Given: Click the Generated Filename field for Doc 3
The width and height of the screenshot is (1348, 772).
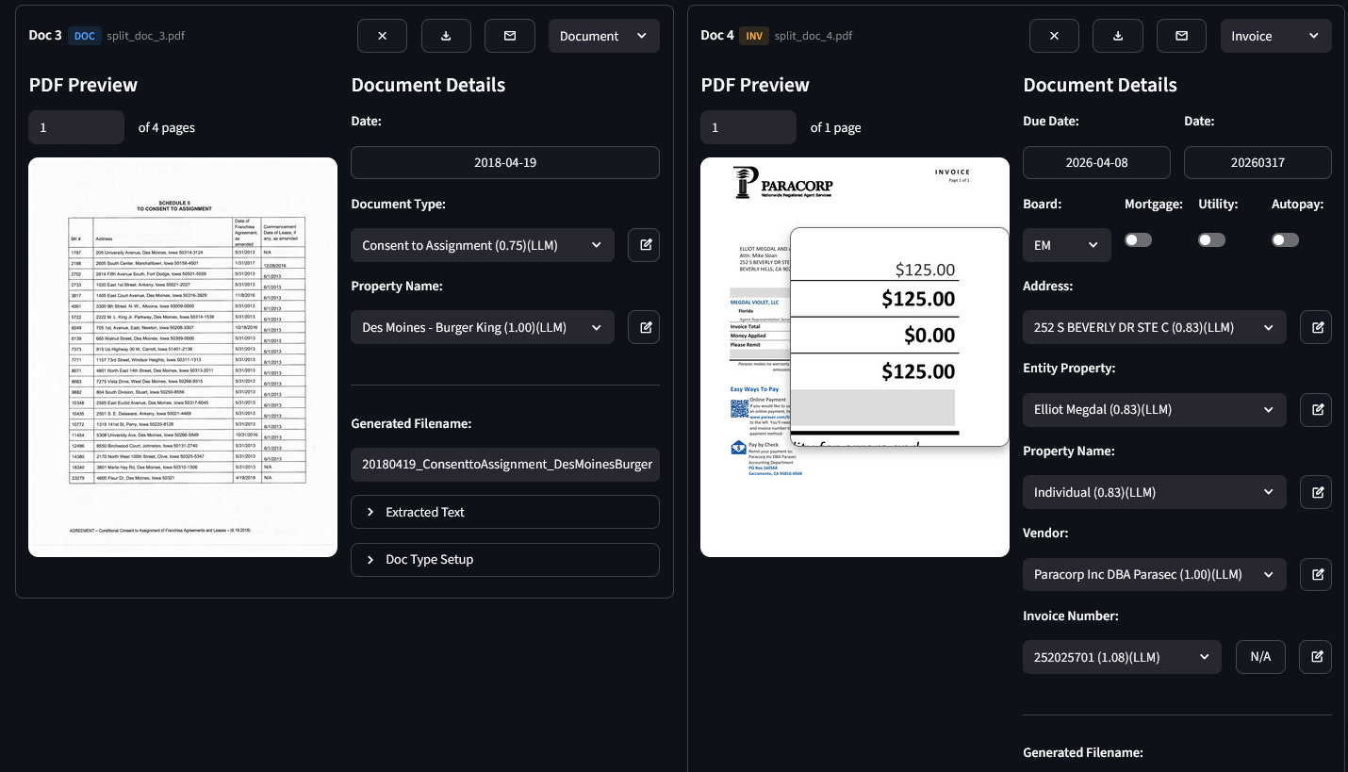Looking at the screenshot, I should click(505, 464).
